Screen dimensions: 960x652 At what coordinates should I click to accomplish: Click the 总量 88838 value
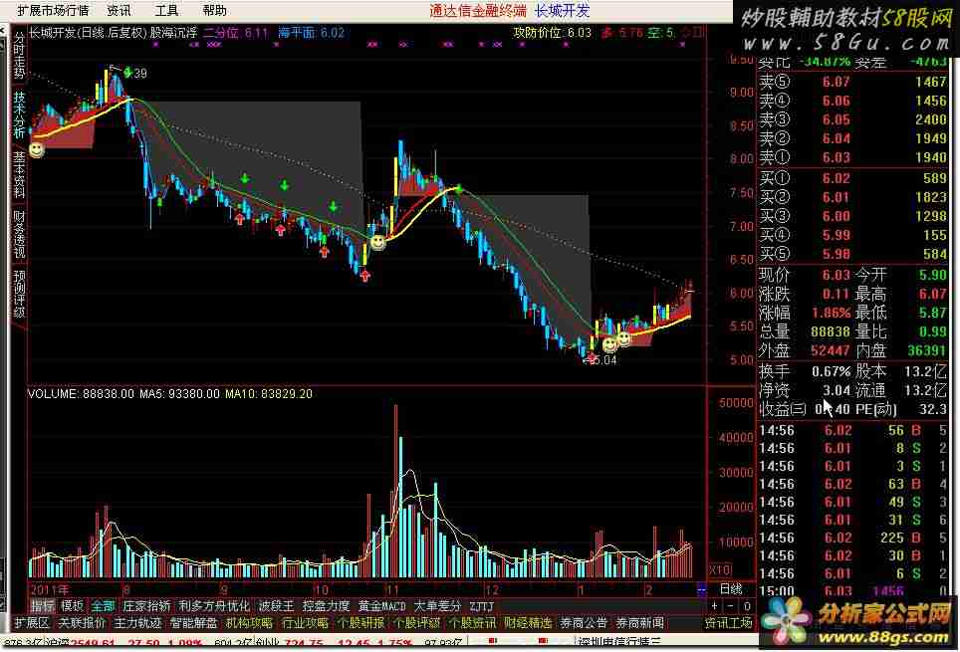(832, 331)
